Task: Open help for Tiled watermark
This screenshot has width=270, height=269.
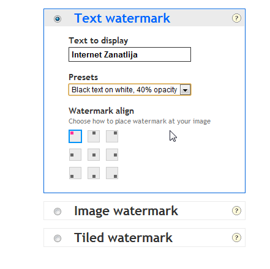Action: pyautogui.click(x=236, y=237)
